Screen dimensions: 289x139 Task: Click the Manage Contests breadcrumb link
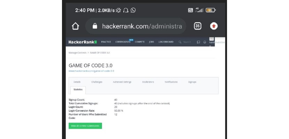click(x=77, y=53)
